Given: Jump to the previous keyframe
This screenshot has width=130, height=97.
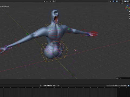Looking at the screenshot, I should tap(45, 86).
